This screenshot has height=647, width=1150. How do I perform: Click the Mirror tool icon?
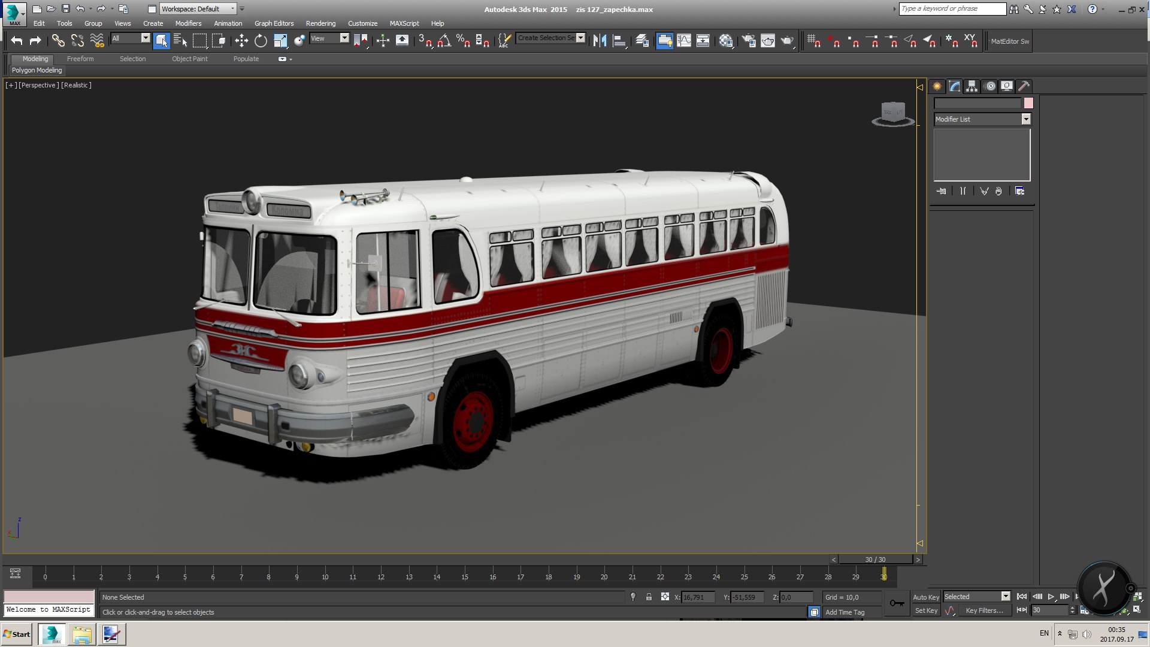tap(600, 41)
